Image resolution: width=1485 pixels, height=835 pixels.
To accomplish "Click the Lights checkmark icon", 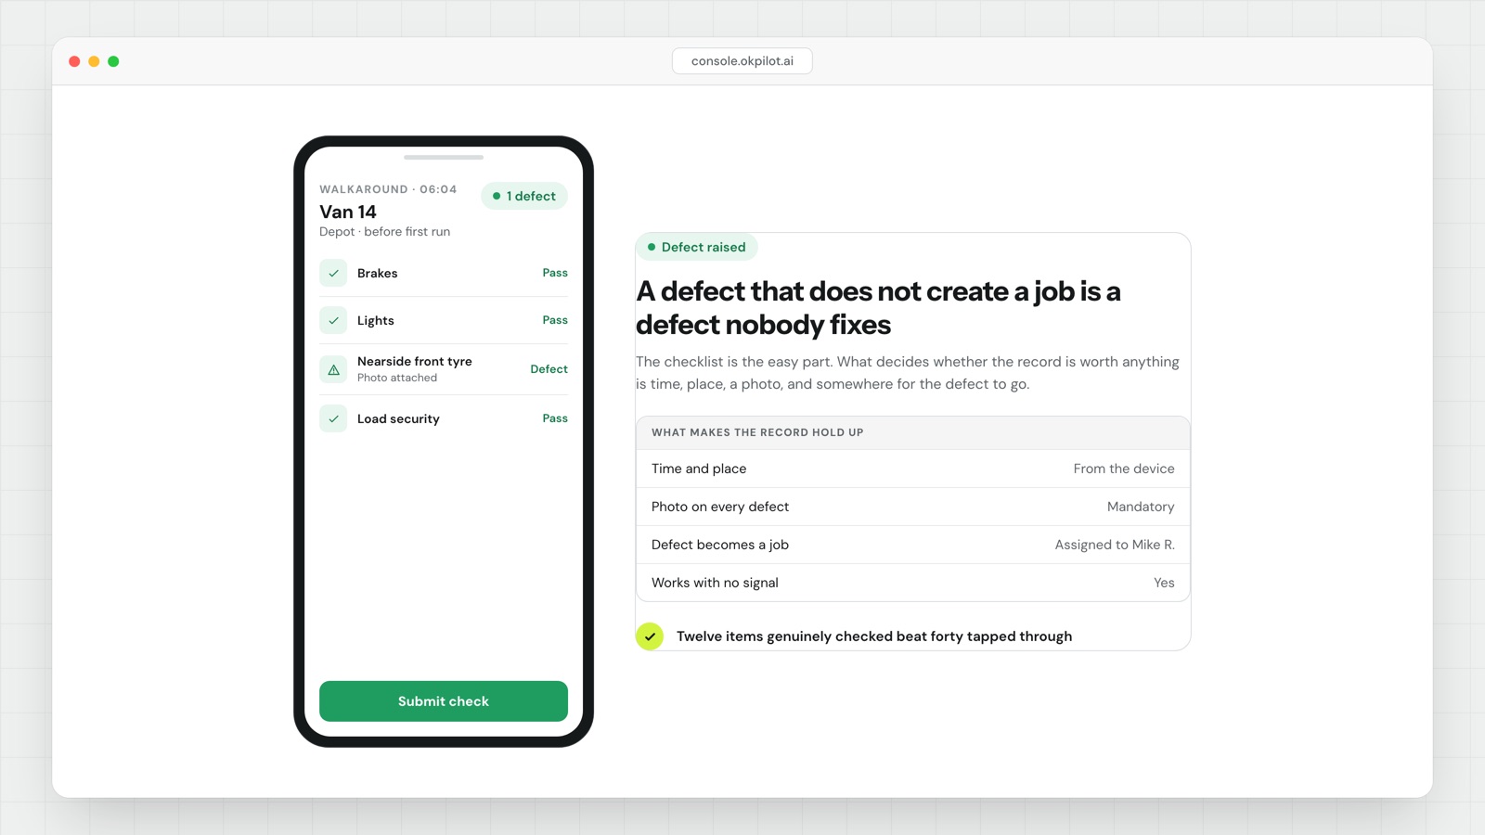I will click(x=333, y=320).
